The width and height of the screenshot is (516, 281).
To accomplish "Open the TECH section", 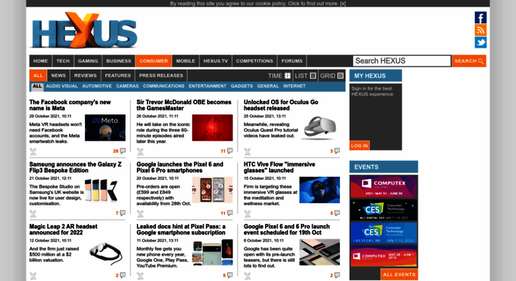I will point(63,61).
